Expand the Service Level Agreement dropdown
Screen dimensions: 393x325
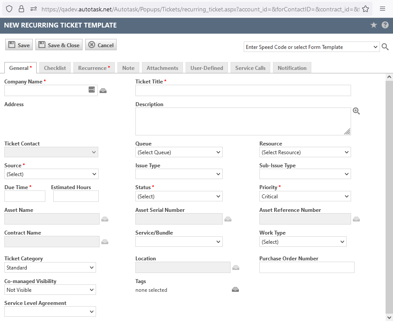click(x=50, y=312)
